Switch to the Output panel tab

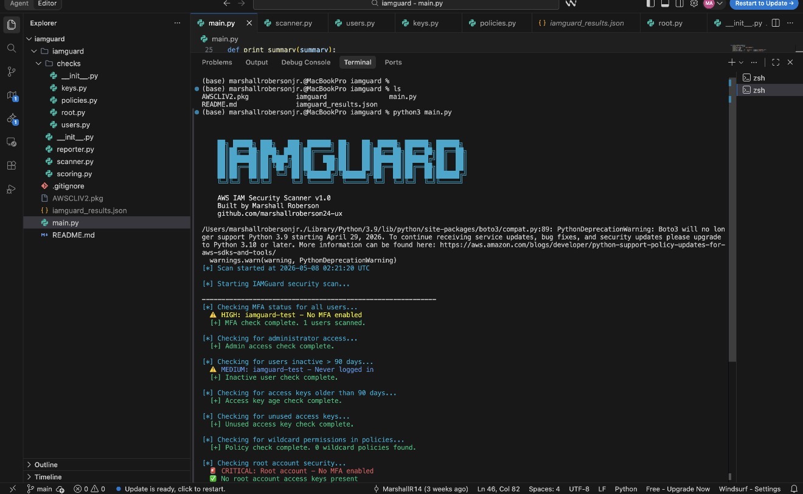pyautogui.click(x=257, y=62)
